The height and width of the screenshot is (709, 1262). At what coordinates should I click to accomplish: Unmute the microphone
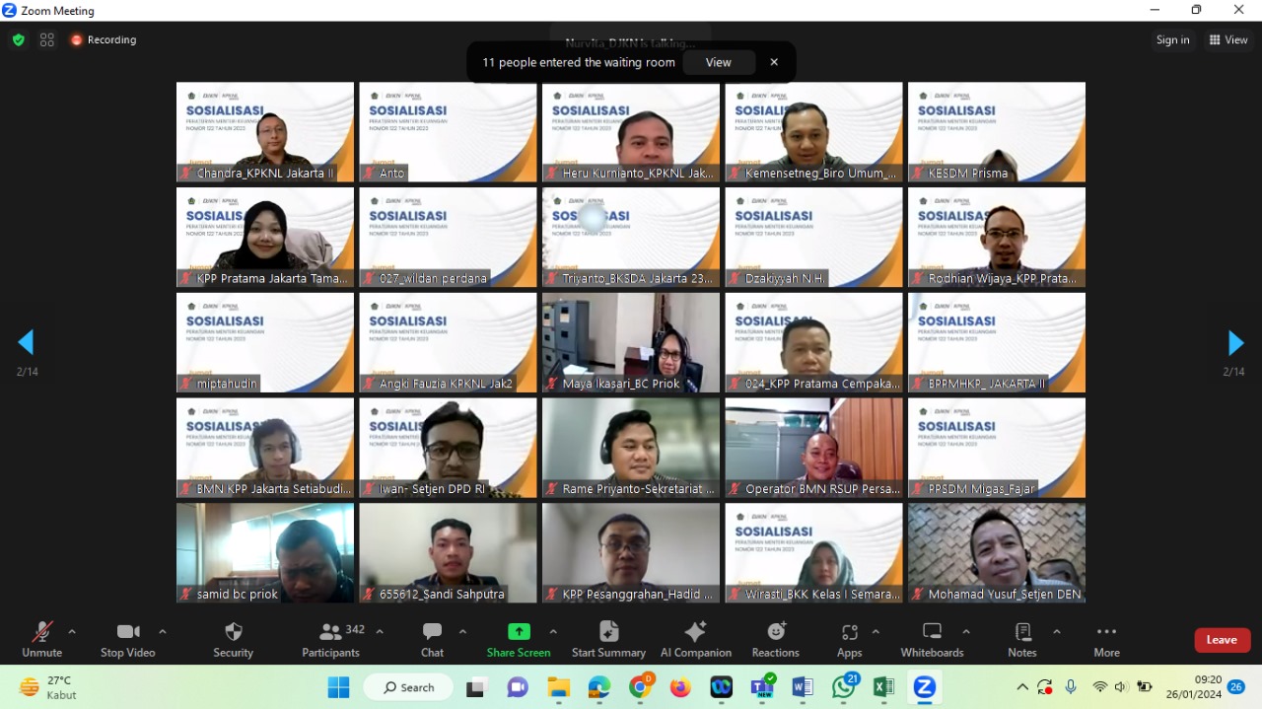tap(42, 639)
